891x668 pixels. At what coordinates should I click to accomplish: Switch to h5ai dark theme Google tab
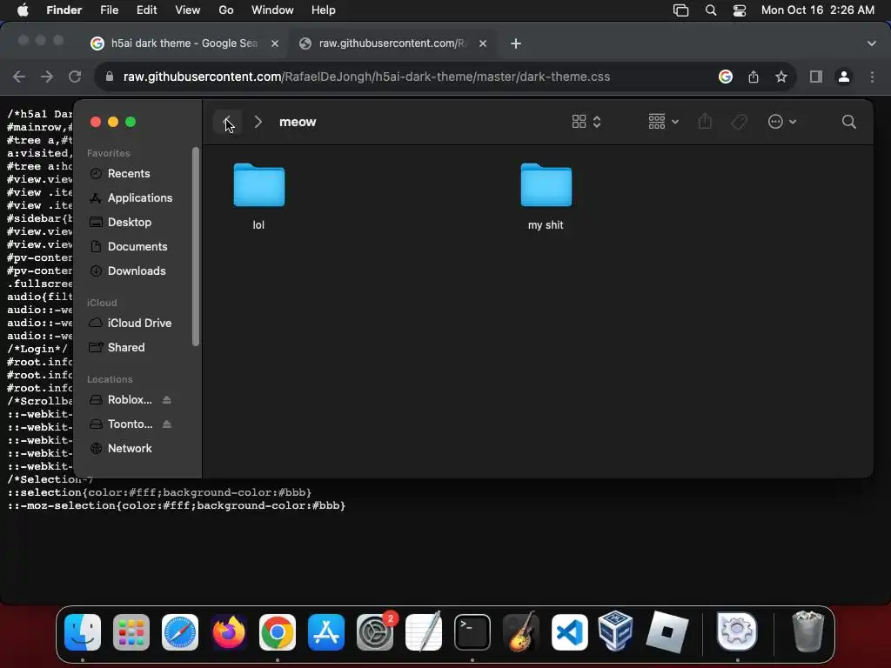[x=184, y=43]
